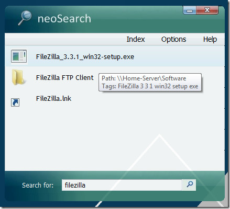Click into the 'Search for' input field
230x209 pixels.
coord(122,185)
